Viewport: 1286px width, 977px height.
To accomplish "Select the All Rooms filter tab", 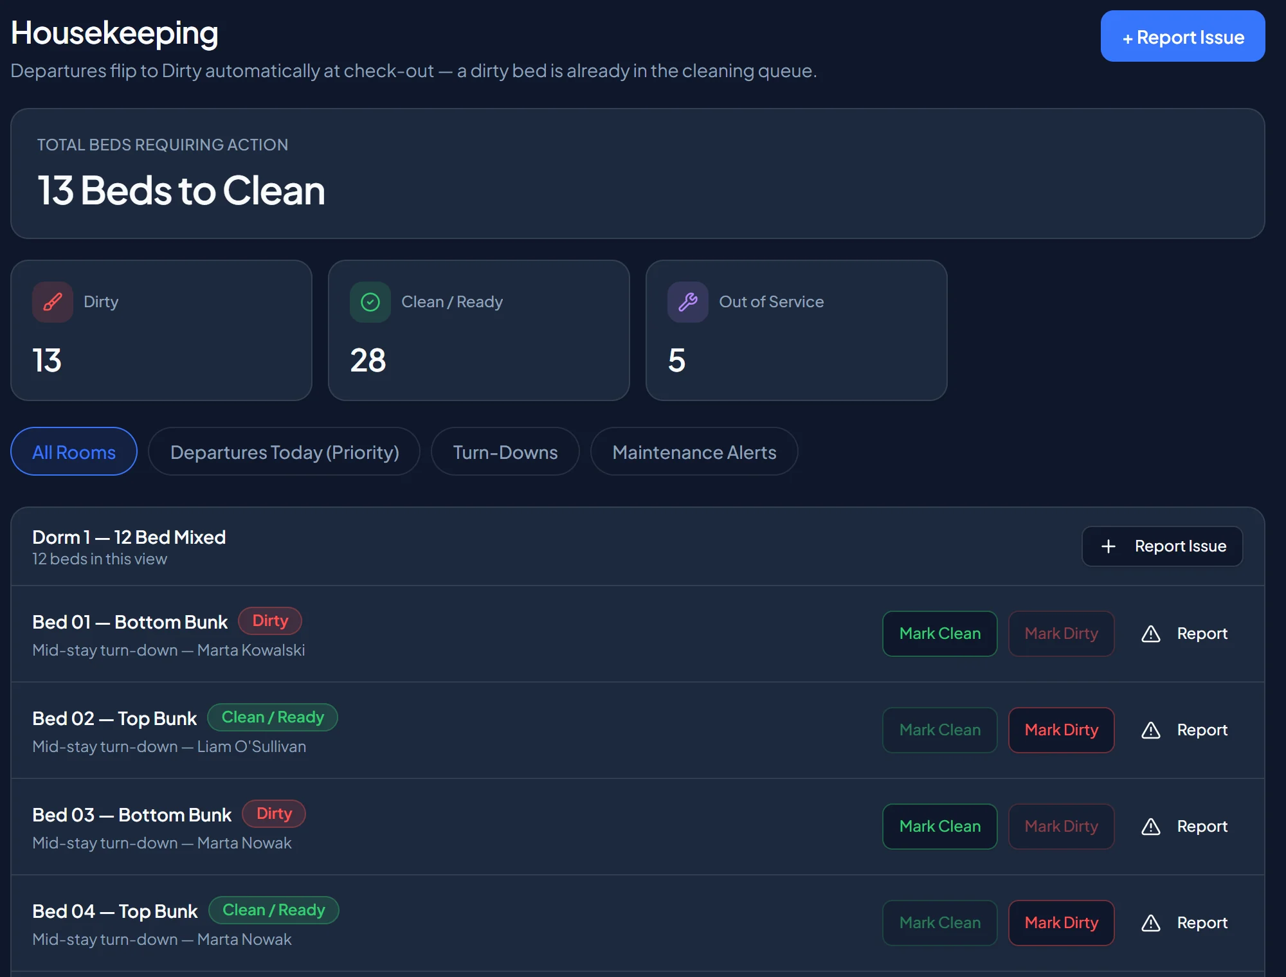I will click(x=74, y=451).
